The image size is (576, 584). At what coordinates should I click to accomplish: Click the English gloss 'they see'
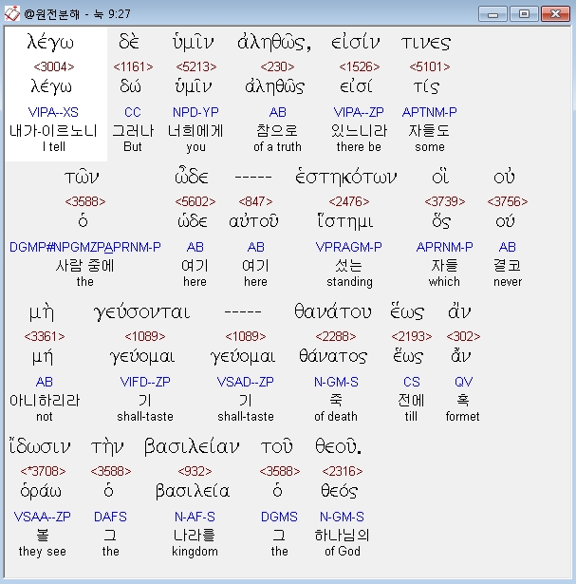(43, 552)
